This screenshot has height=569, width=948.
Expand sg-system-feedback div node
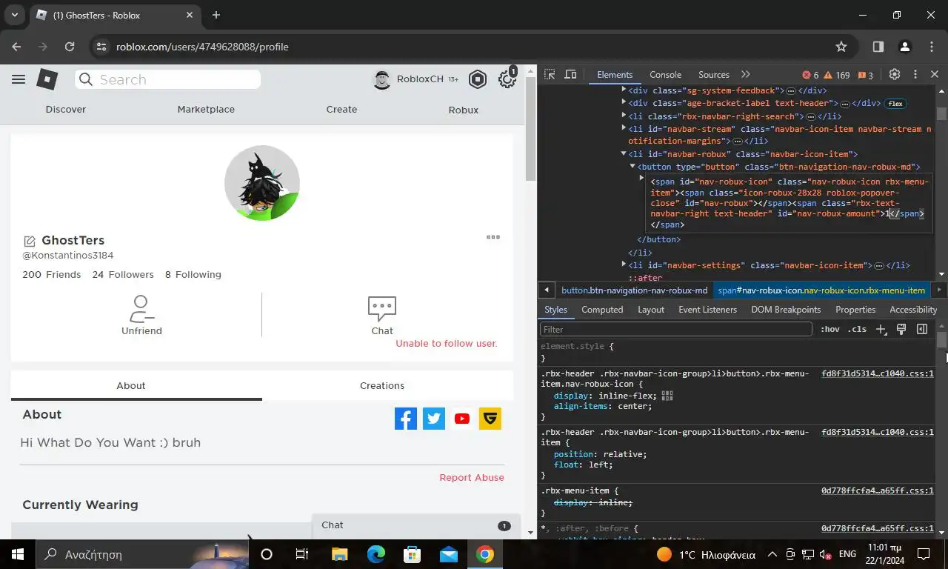pyautogui.click(x=624, y=90)
